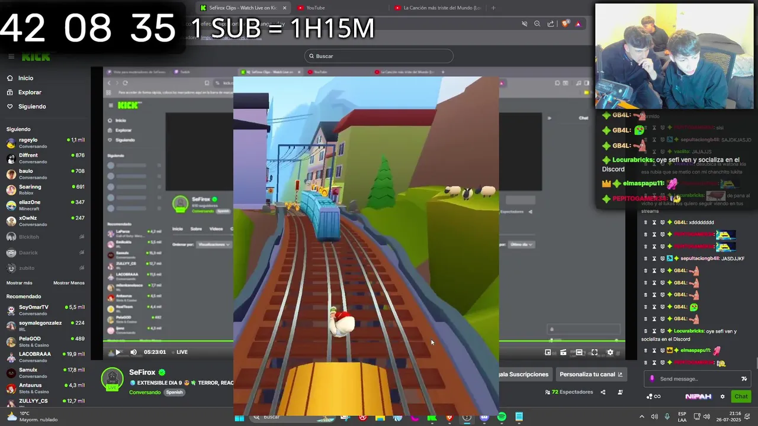Open Antaurus recommended channel
Viewport: 758px width, 426px height.
pyautogui.click(x=46, y=388)
